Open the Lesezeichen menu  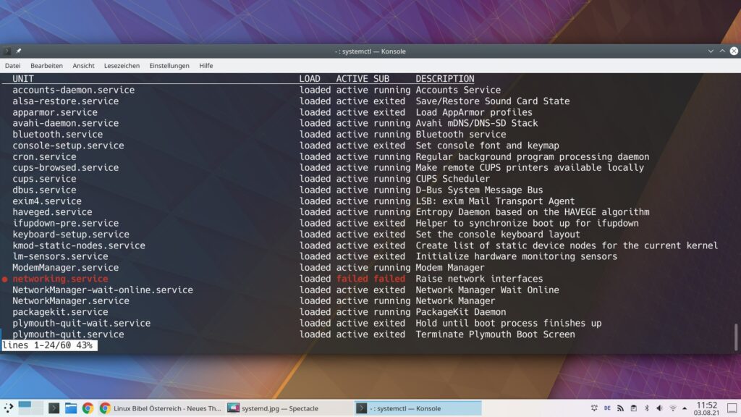point(122,66)
